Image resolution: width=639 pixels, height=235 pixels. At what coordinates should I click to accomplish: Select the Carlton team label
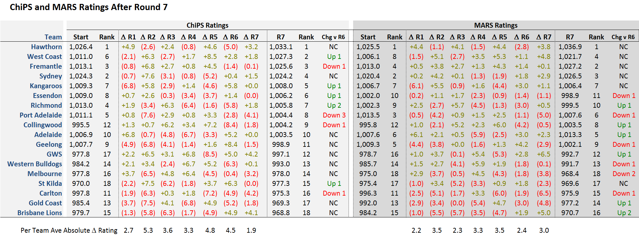coord(51,193)
